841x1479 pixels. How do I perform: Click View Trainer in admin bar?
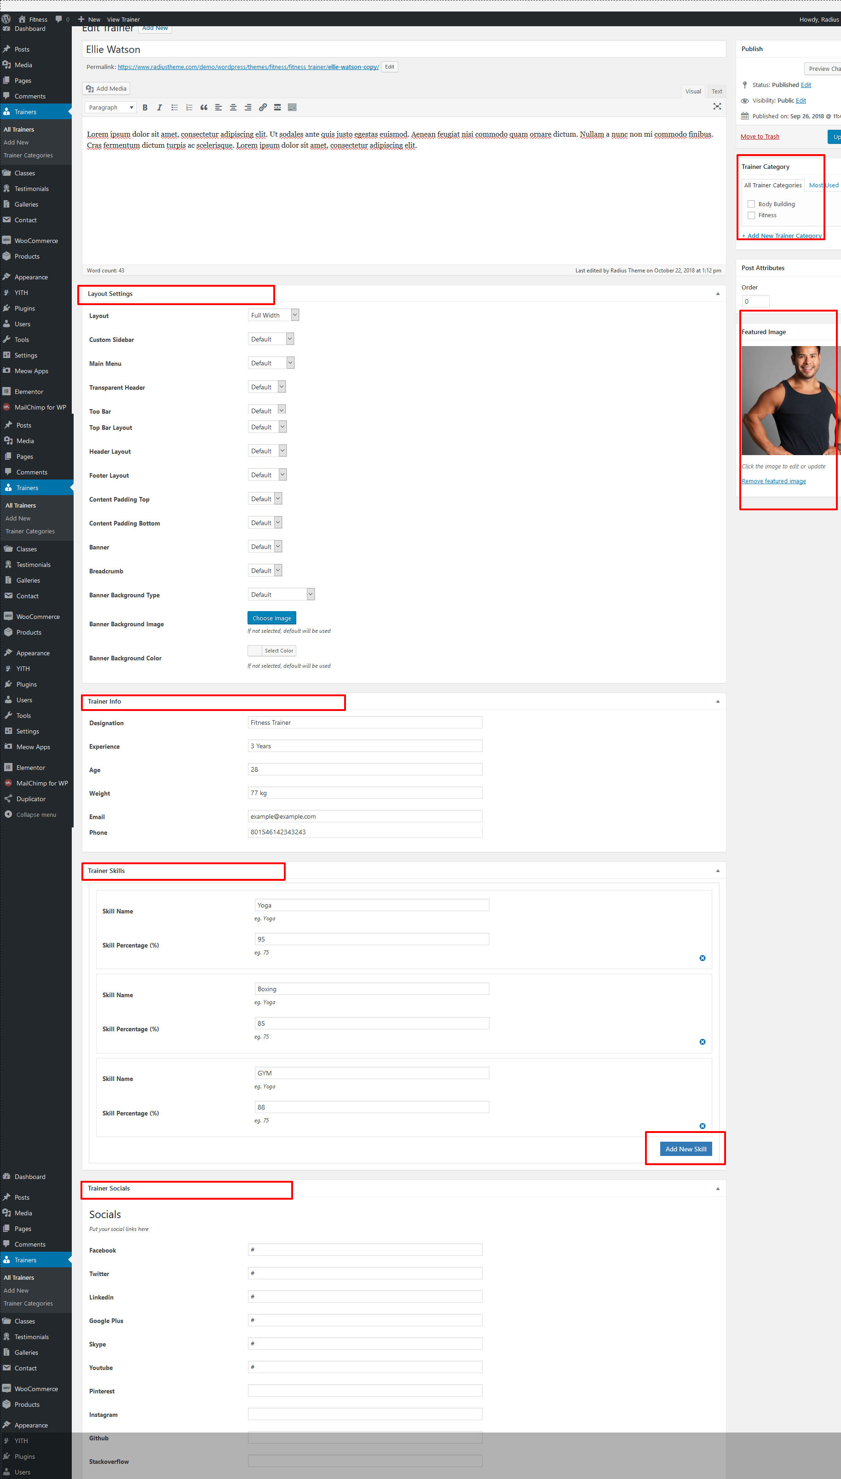tap(123, 19)
